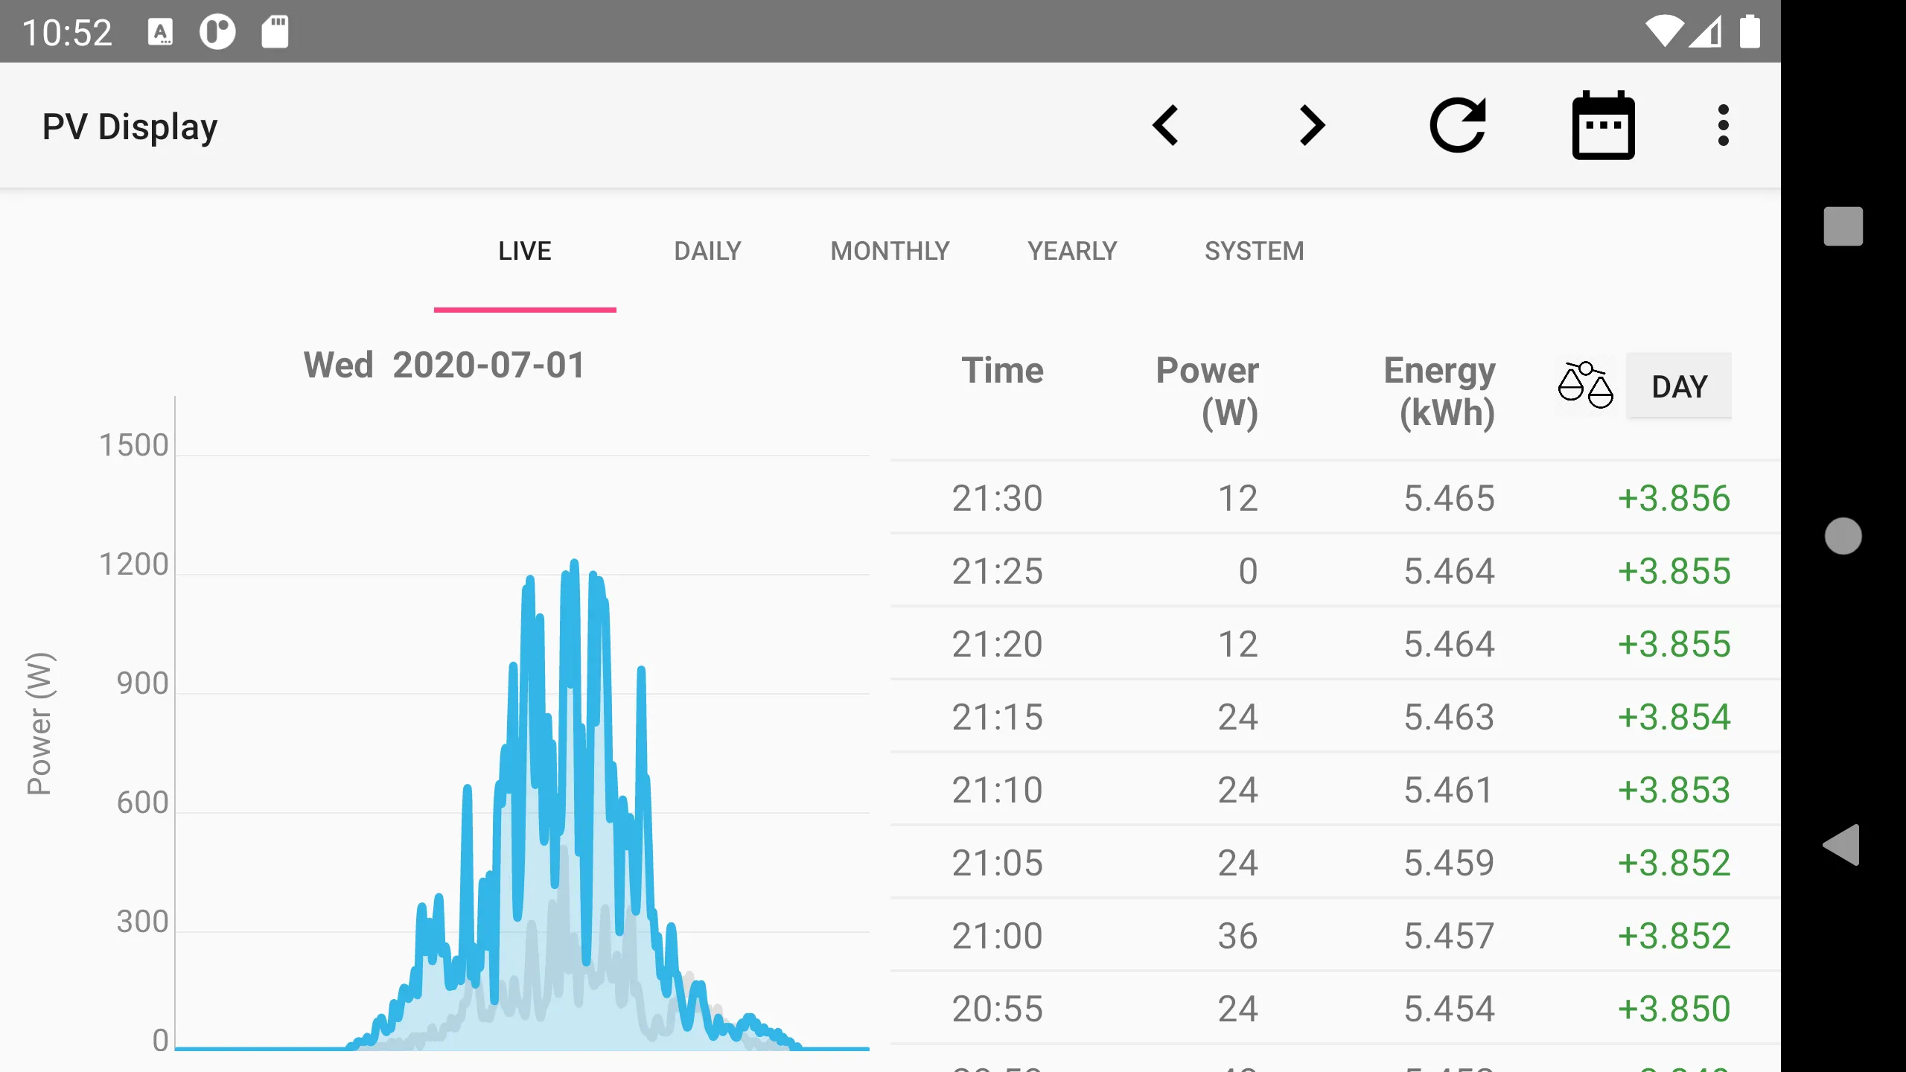Tap the Wed 2020-07-01 date label
1906x1072 pixels.
point(444,366)
